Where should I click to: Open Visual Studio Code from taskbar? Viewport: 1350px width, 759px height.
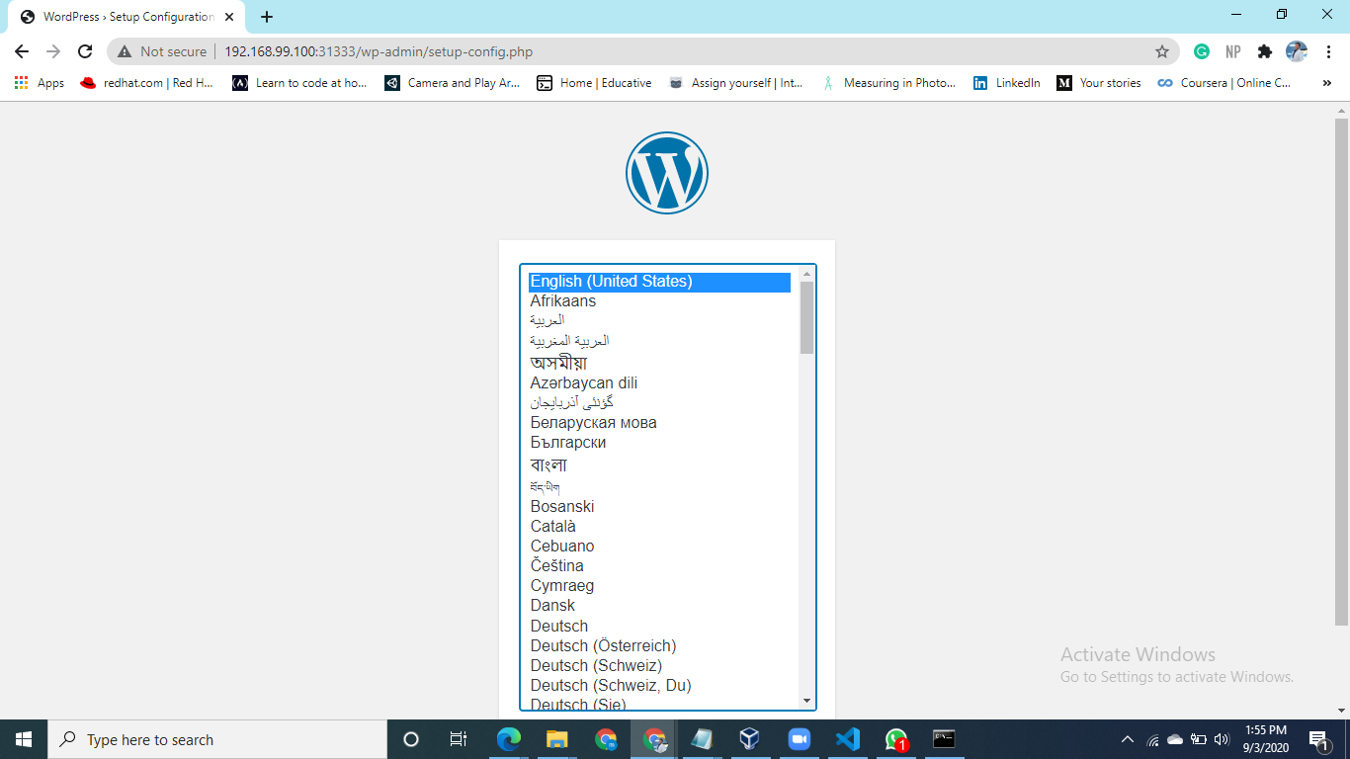847,739
